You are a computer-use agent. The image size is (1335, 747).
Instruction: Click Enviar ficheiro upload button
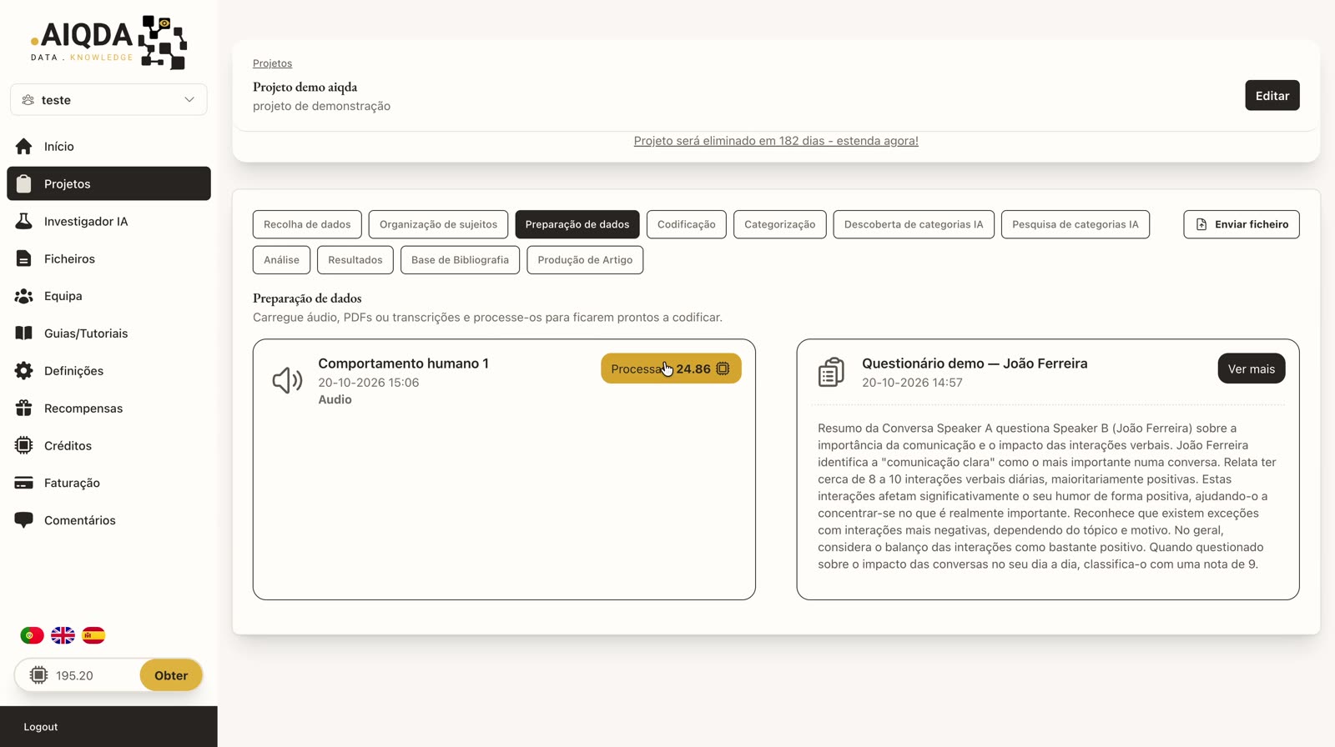tap(1241, 224)
